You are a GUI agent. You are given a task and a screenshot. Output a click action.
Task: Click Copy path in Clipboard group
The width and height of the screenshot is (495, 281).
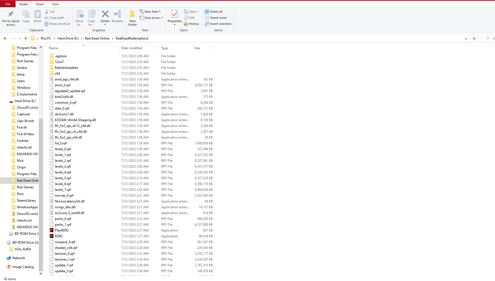click(x=55, y=18)
